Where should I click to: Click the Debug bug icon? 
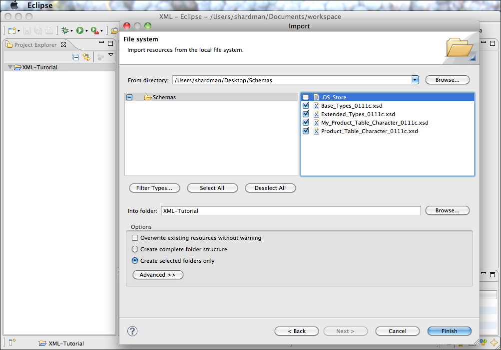[65, 30]
